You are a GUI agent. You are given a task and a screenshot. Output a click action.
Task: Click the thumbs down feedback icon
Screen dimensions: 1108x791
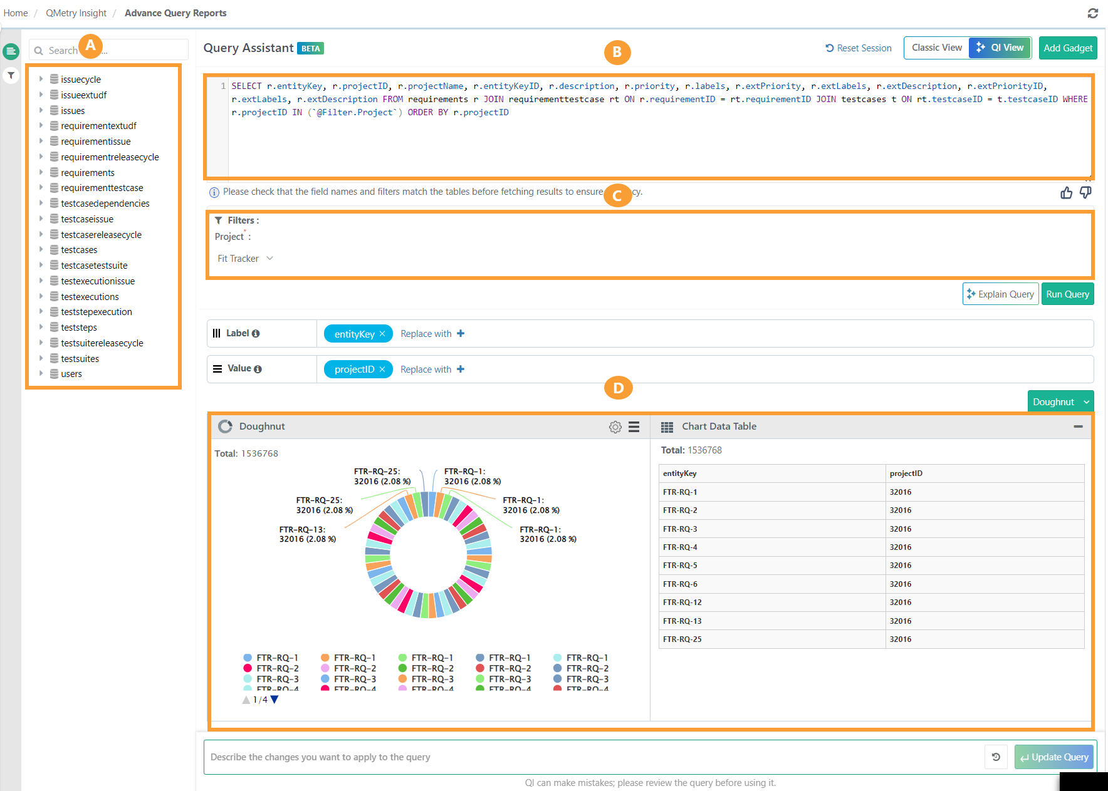coord(1085,193)
